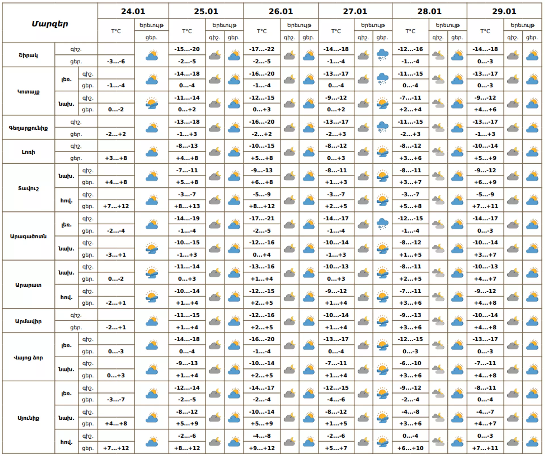The image size is (545, 456).
Task: Click the +9...+12 temperature cell
Action: [x=262, y=448]
